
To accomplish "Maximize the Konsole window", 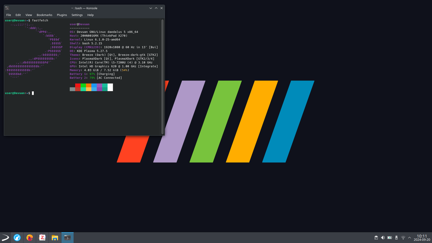I will click(x=156, y=8).
